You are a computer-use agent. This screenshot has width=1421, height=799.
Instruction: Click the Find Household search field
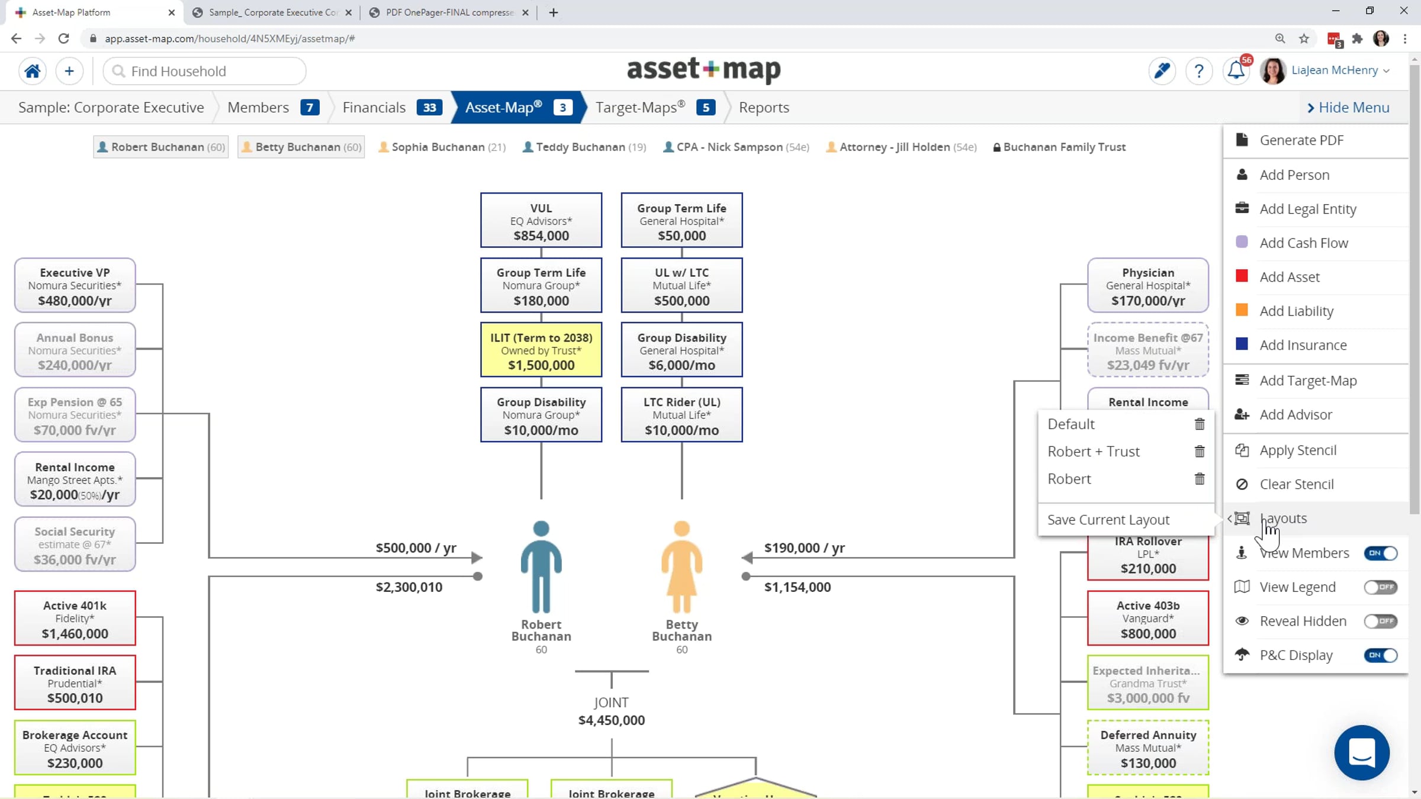coord(205,71)
